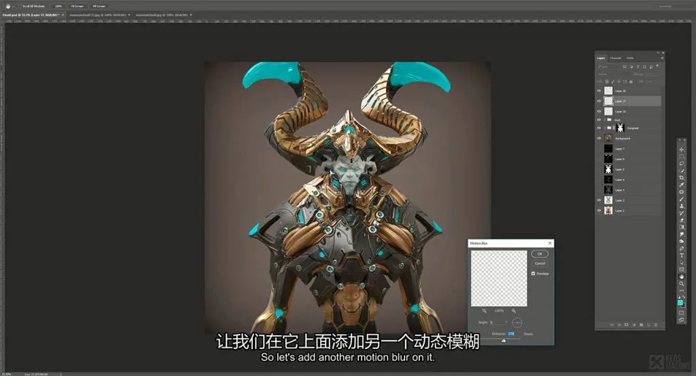Toggle the Preview checkbox in Motion Blur
Viewport: 696px width, 376px height.
(x=533, y=274)
